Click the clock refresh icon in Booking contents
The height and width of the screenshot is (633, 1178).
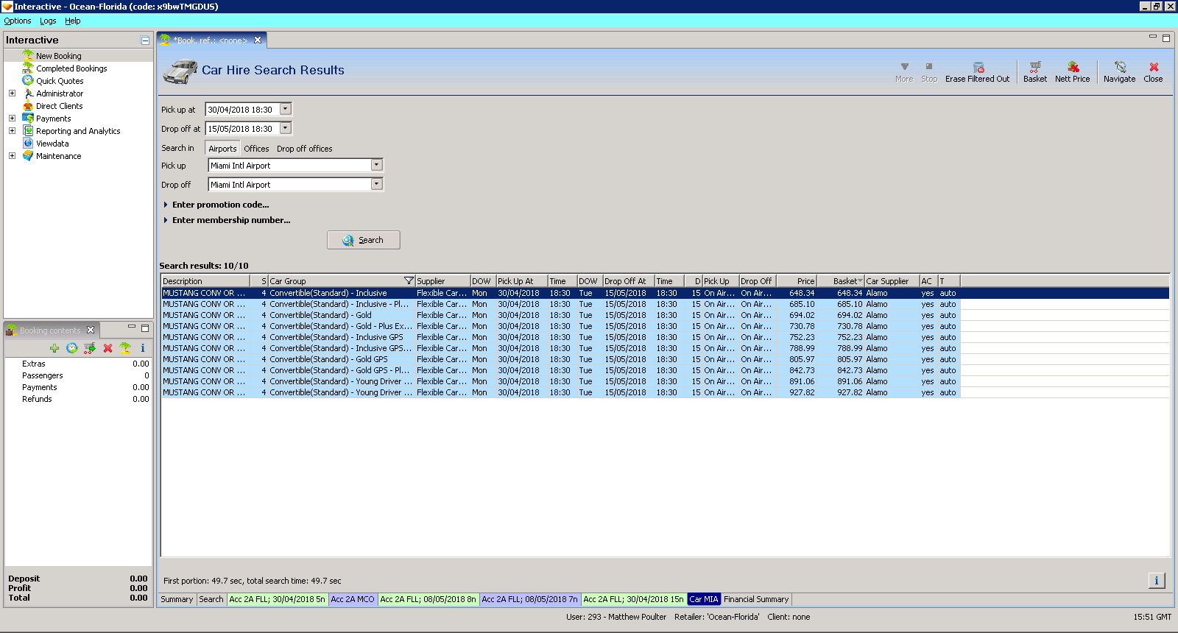tap(72, 348)
